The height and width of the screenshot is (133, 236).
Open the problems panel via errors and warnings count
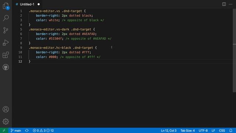(43, 130)
